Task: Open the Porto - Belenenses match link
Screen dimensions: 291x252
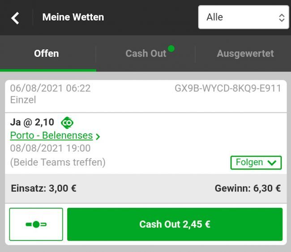Action: (51, 135)
